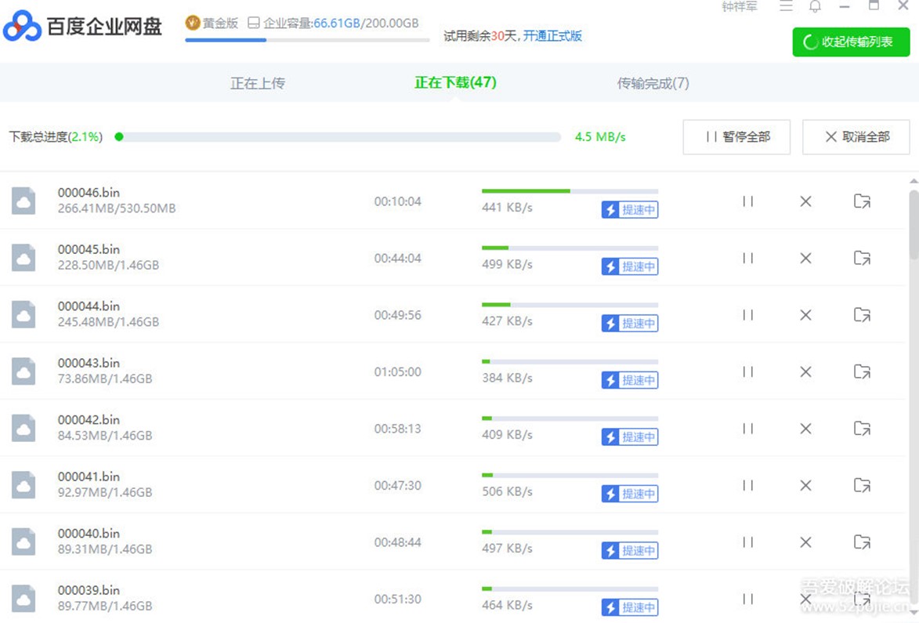Toggle pause on 000040.bin download
Screen dimensions: 919x623
click(x=747, y=542)
